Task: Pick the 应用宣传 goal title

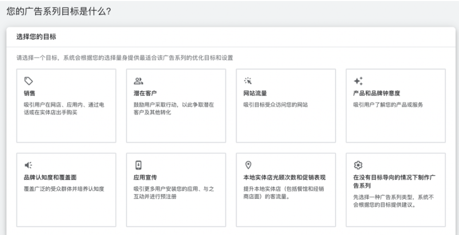Action: coord(144,177)
